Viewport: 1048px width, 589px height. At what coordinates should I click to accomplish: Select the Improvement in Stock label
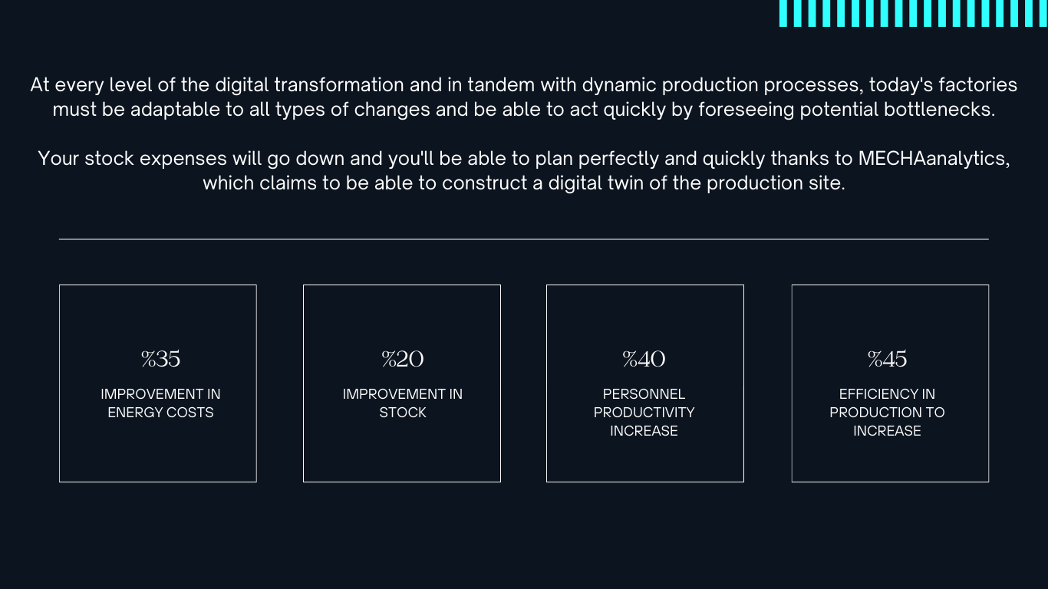point(403,403)
